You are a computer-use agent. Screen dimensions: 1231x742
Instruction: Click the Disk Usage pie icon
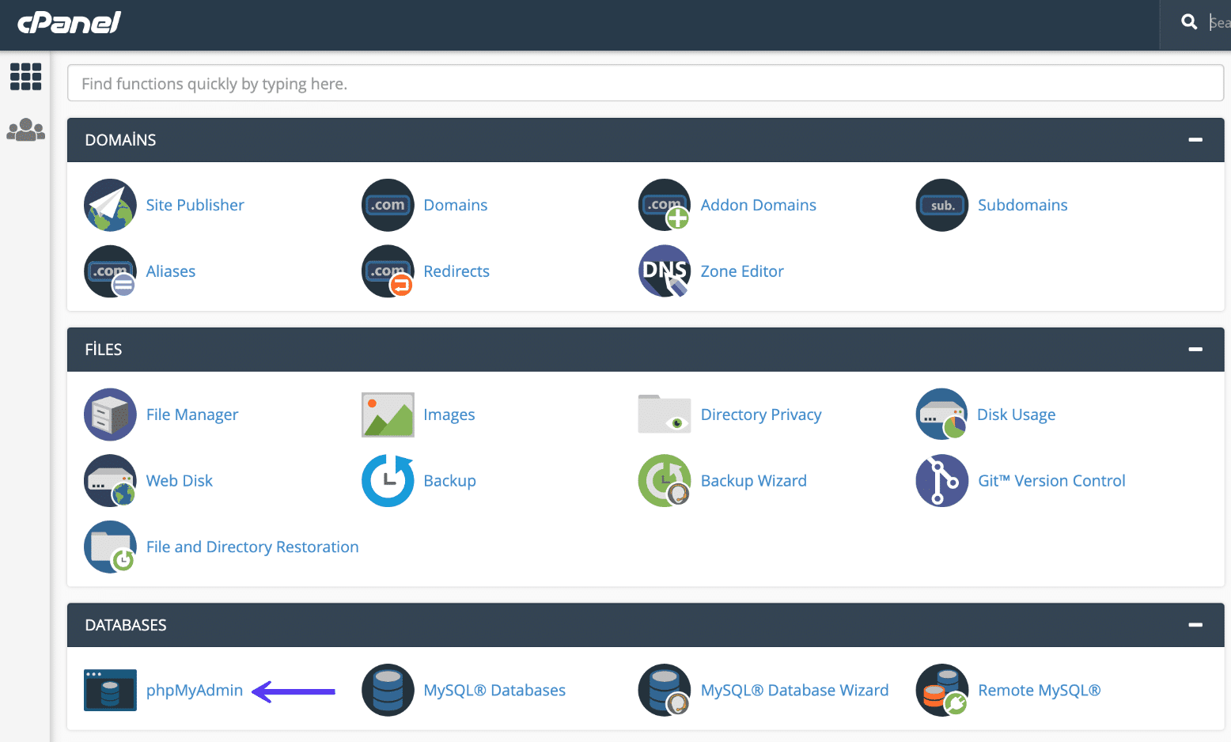click(941, 414)
